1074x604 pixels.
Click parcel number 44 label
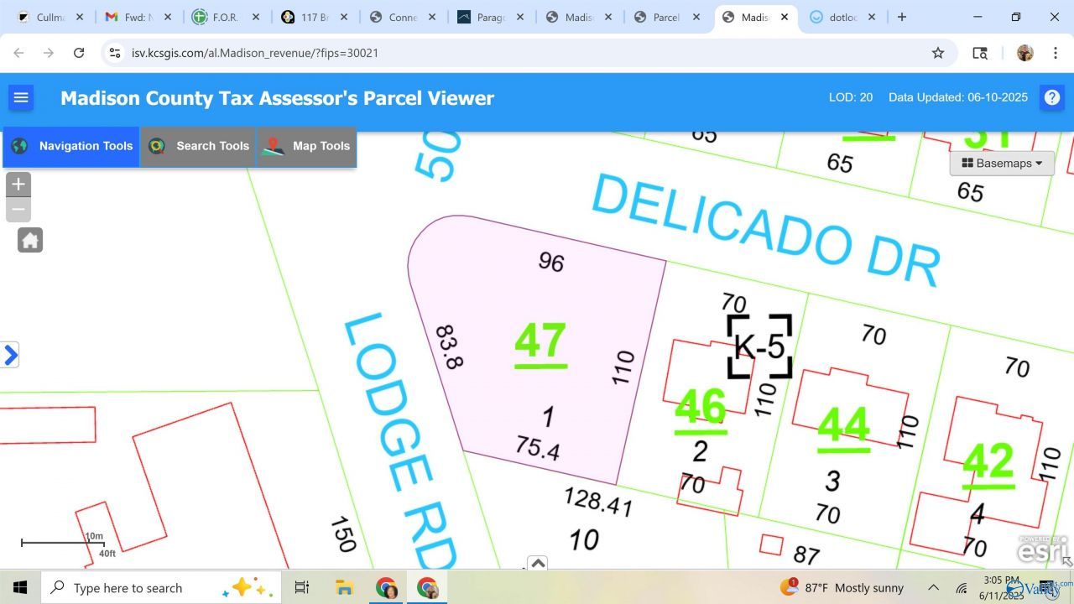coord(842,425)
